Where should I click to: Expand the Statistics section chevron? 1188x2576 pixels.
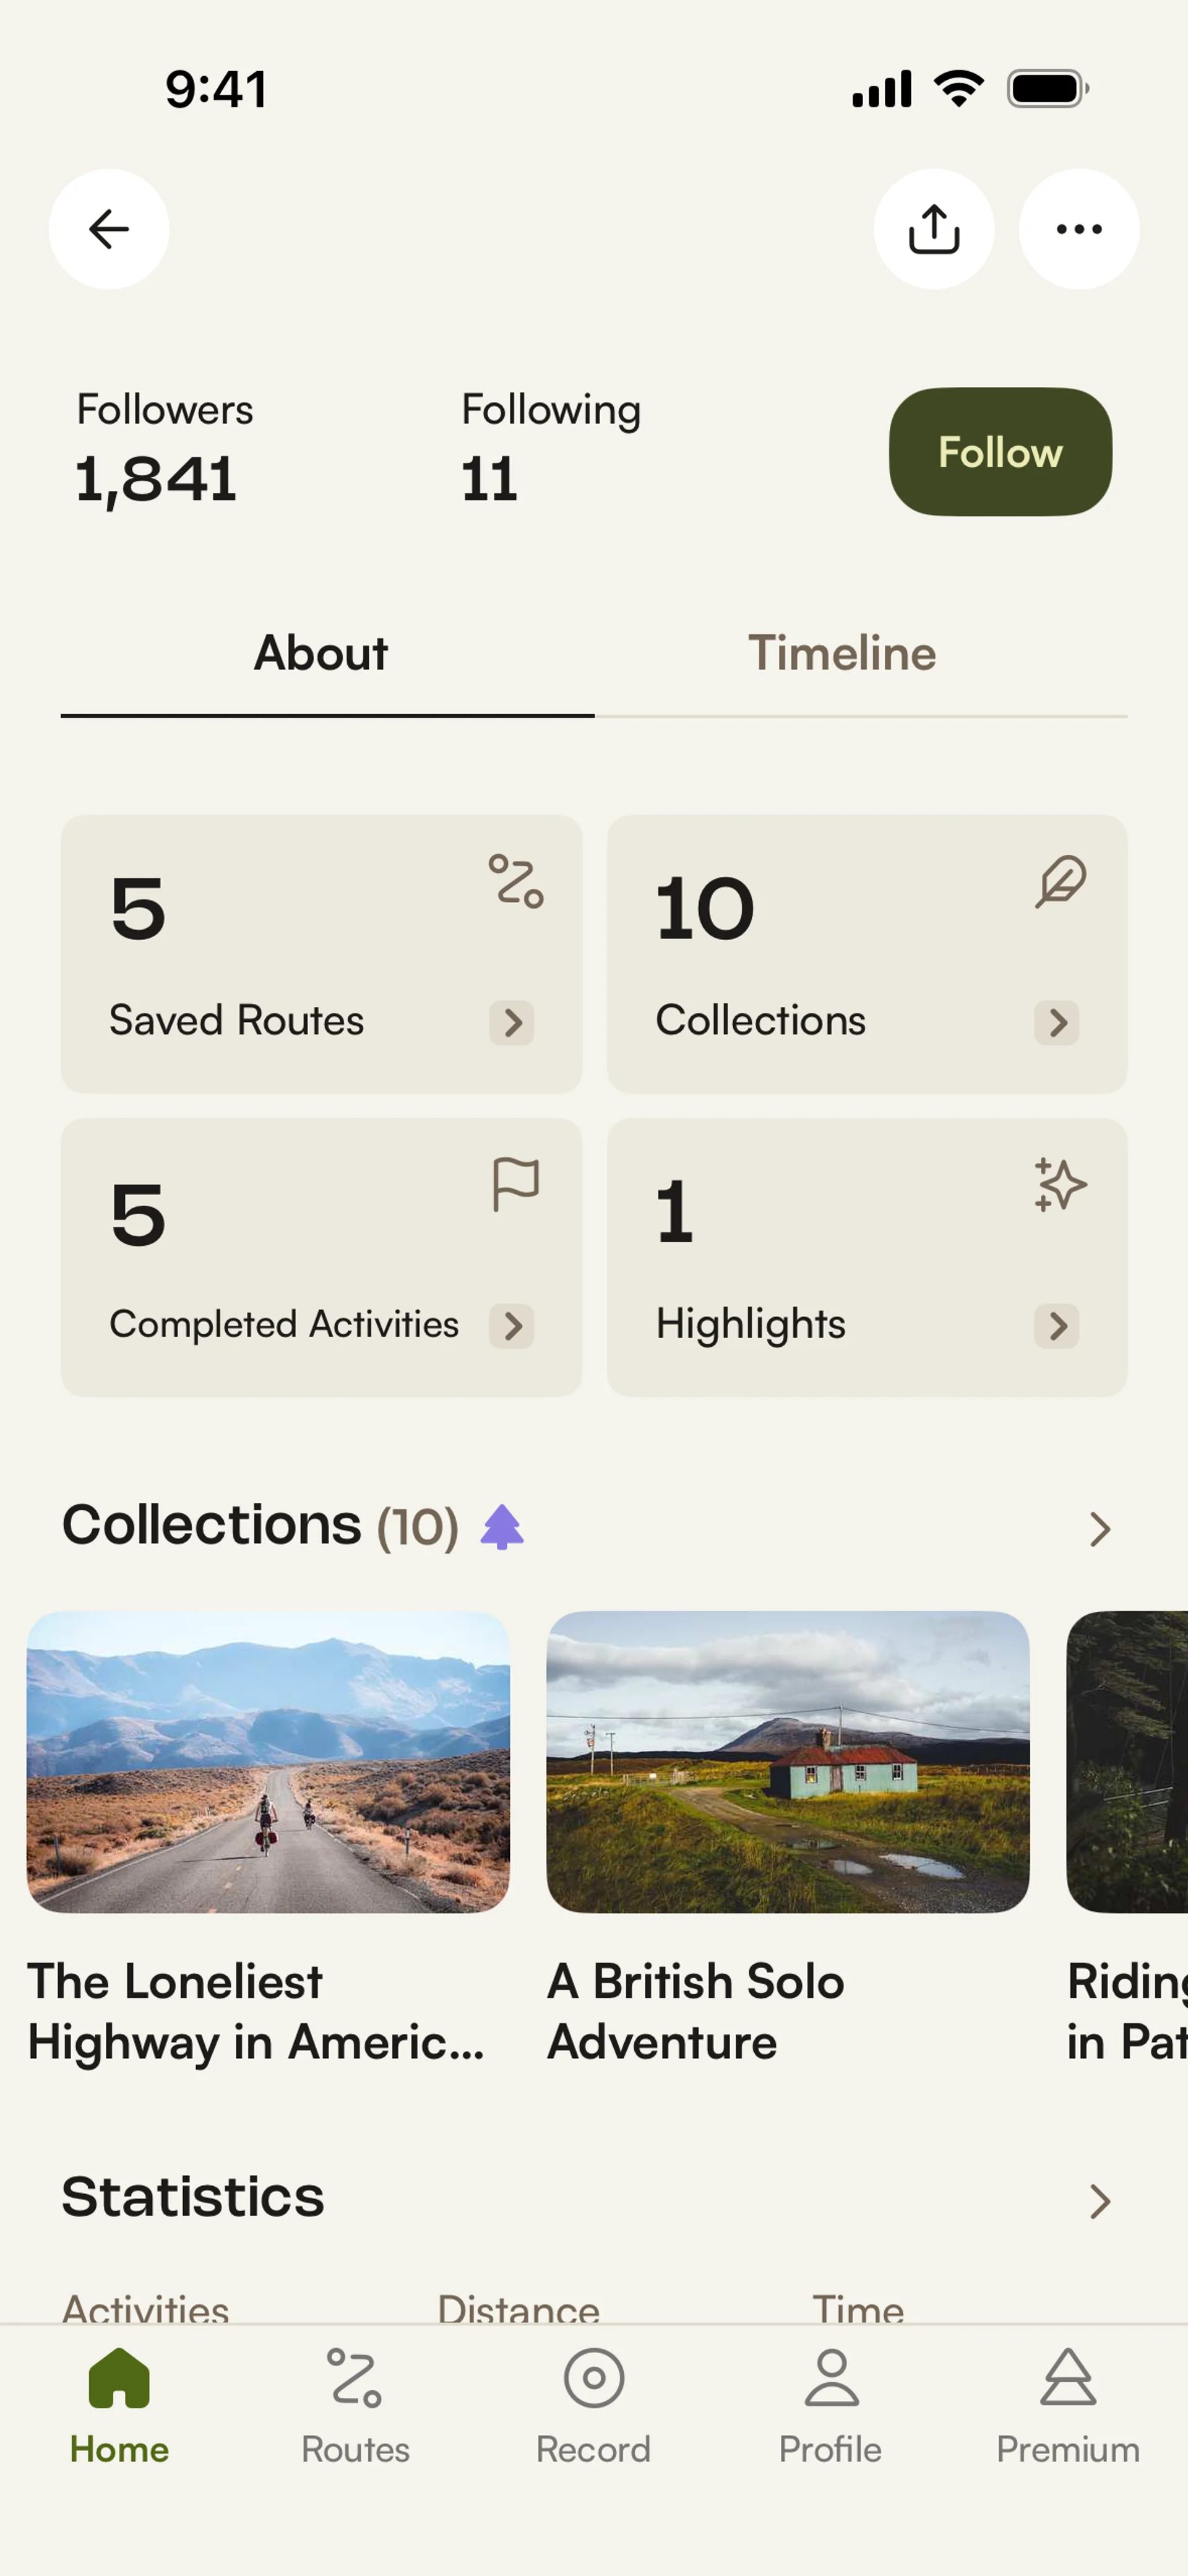pyautogui.click(x=1099, y=2201)
